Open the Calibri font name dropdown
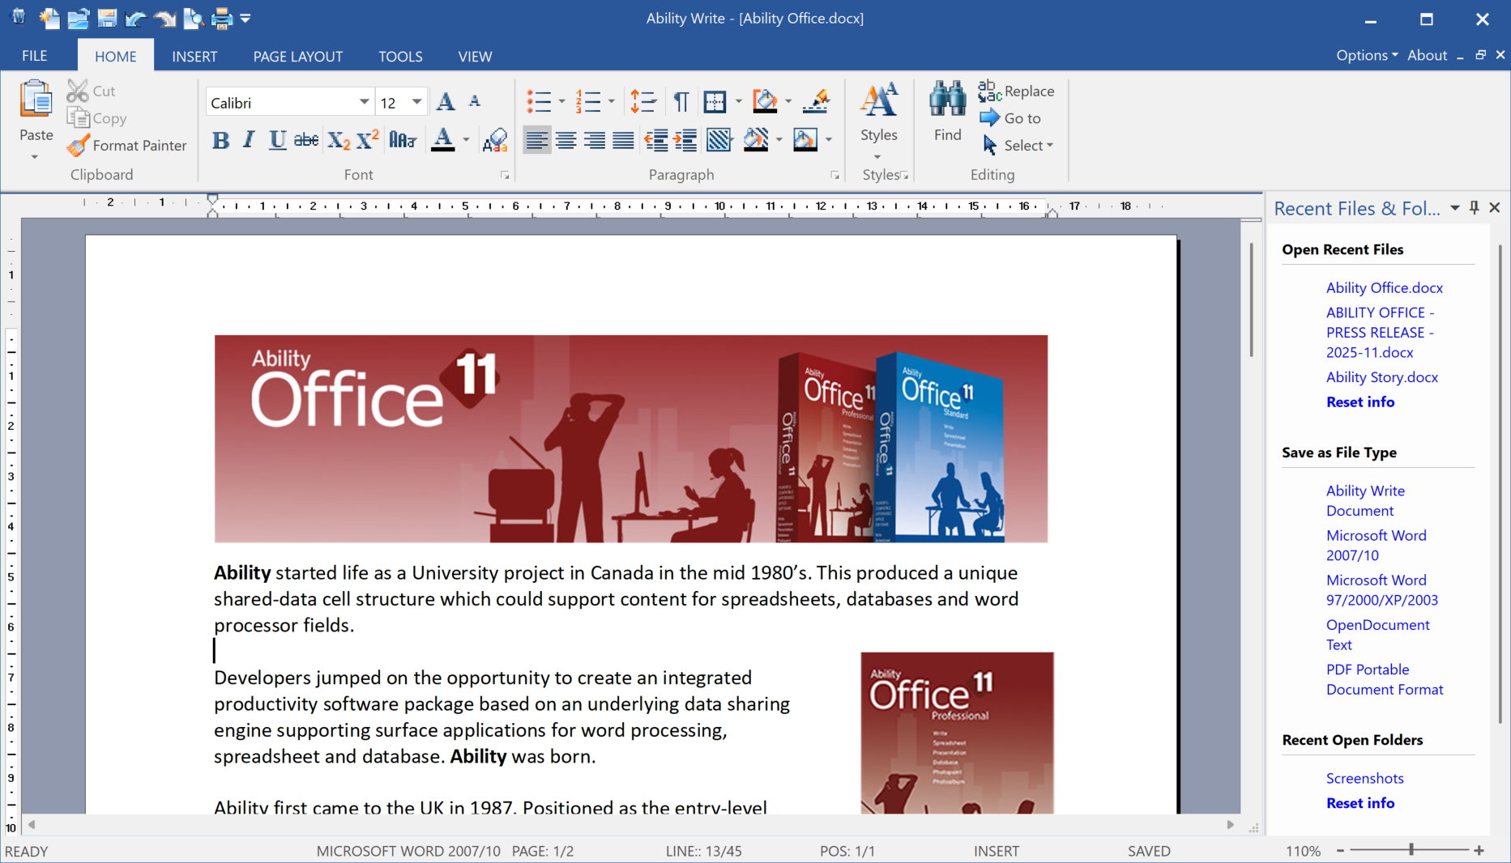Viewport: 1511px width, 863px height. [x=364, y=102]
